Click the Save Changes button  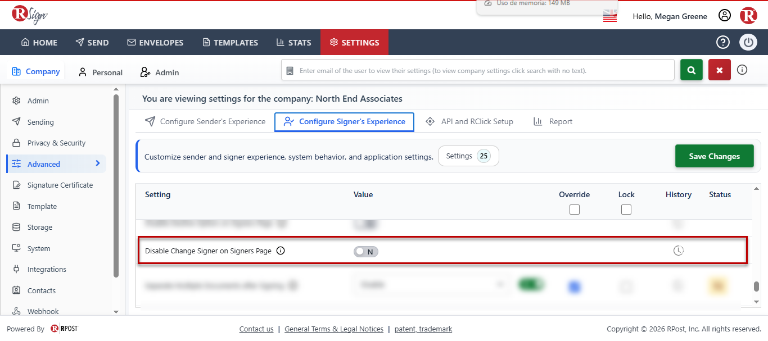[x=715, y=156]
